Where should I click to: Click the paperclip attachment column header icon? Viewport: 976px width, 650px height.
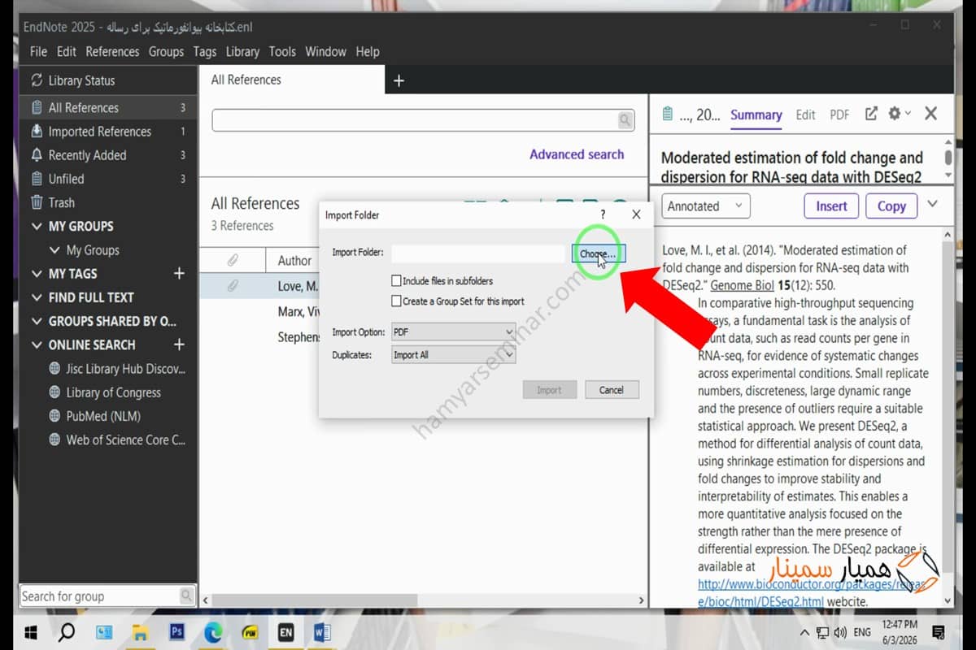tap(233, 260)
